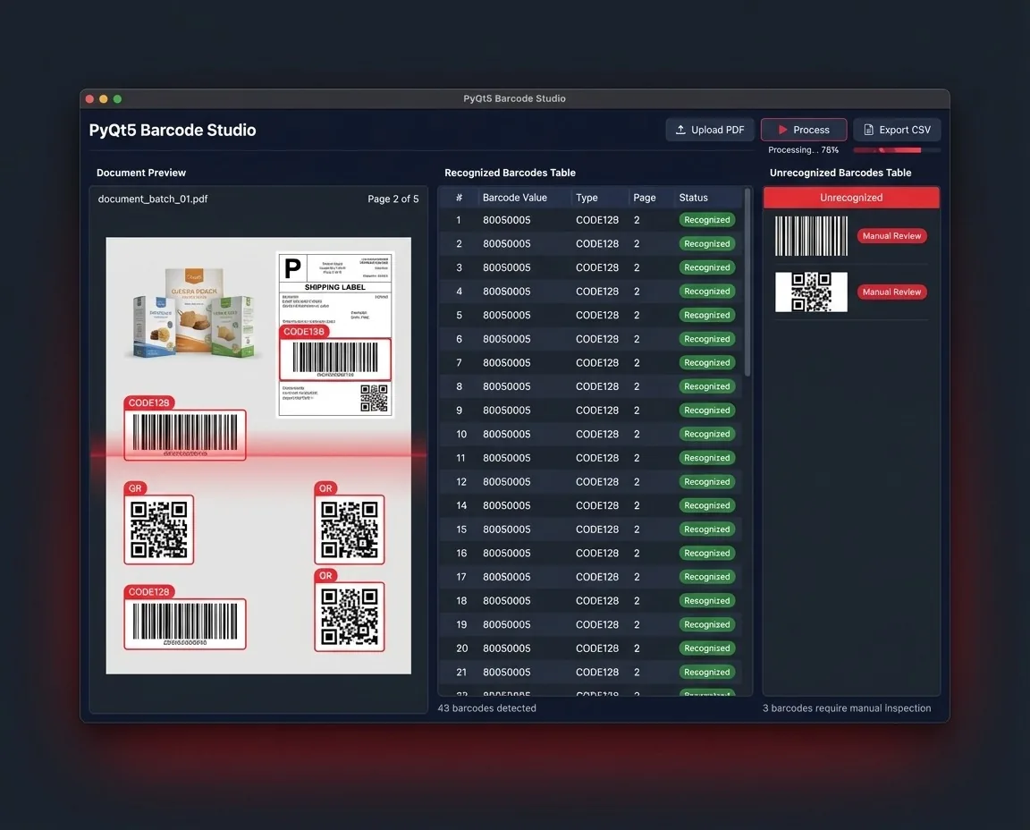Select CODE128 type cell in row 20

(597, 648)
